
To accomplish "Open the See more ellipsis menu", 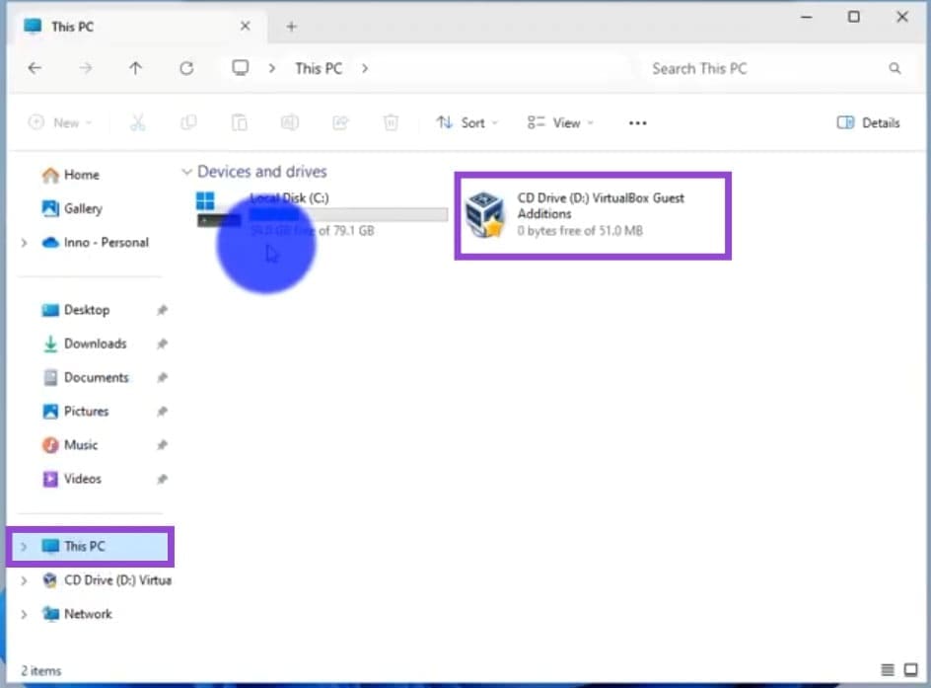I will click(637, 122).
